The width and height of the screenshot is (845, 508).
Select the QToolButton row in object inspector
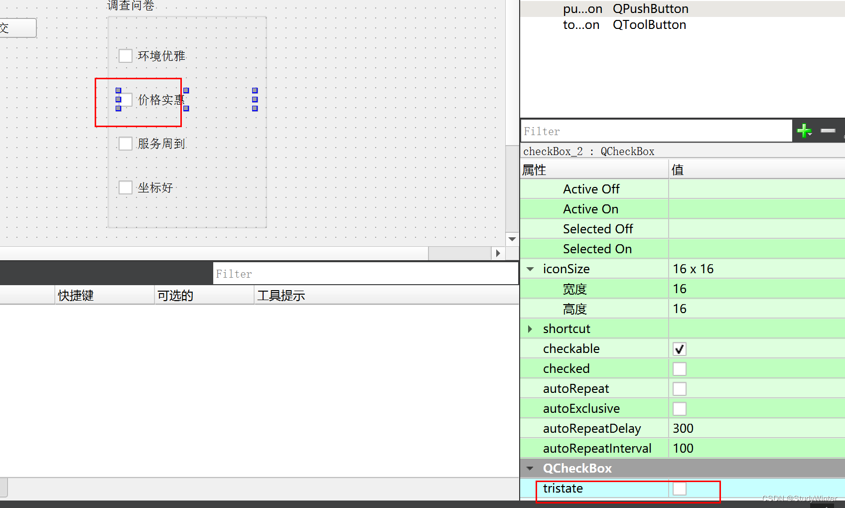click(x=683, y=25)
